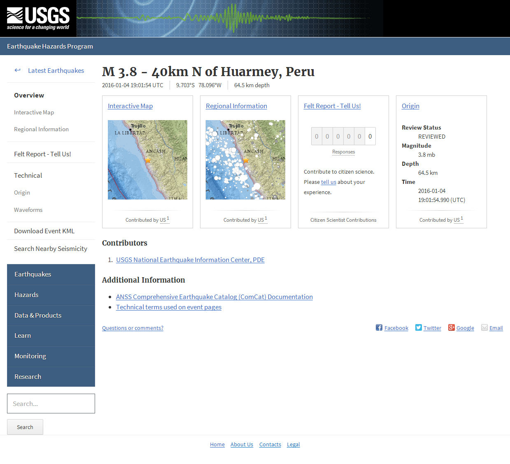Screen dimensions: 510x464
Task: Click the felt responses counter
Action: pos(343,136)
